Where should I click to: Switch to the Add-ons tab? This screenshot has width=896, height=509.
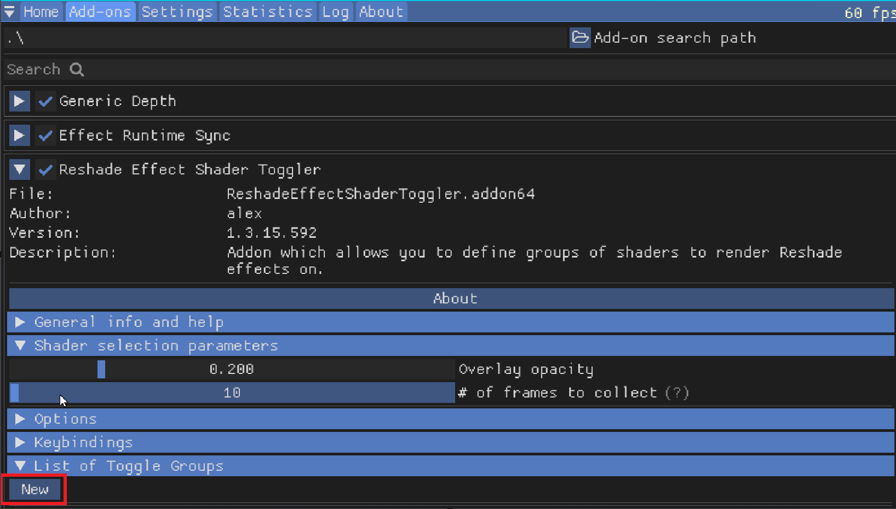(x=100, y=11)
